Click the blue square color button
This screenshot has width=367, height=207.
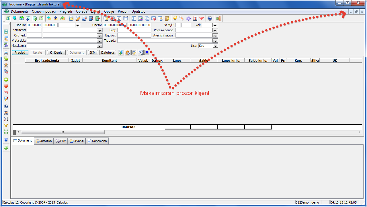pyautogui.click(x=147, y=53)
